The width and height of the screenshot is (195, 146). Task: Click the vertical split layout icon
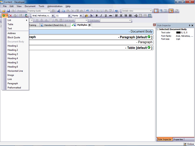165,11
